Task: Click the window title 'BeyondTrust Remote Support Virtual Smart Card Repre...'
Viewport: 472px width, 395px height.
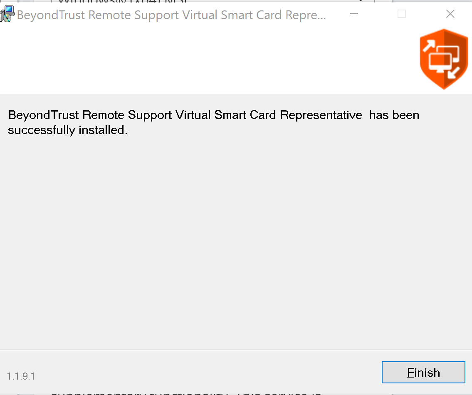Action: coord(171,15)
